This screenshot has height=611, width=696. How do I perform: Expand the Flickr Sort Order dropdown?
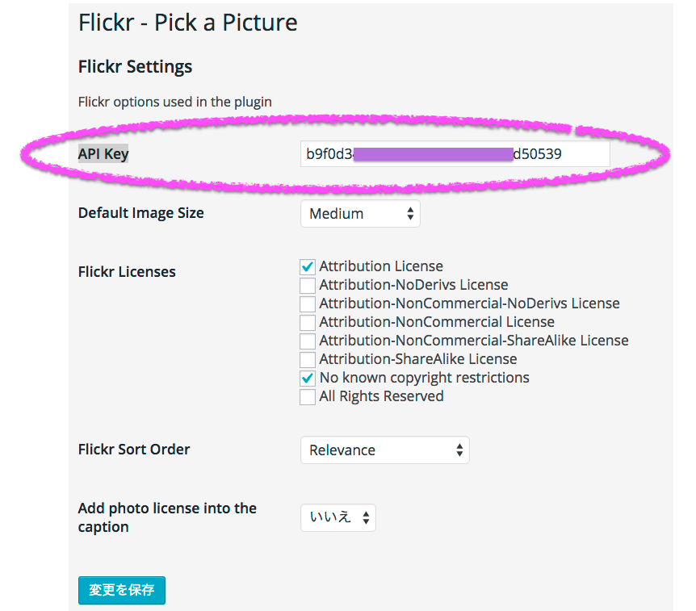[x=384, y=450]
